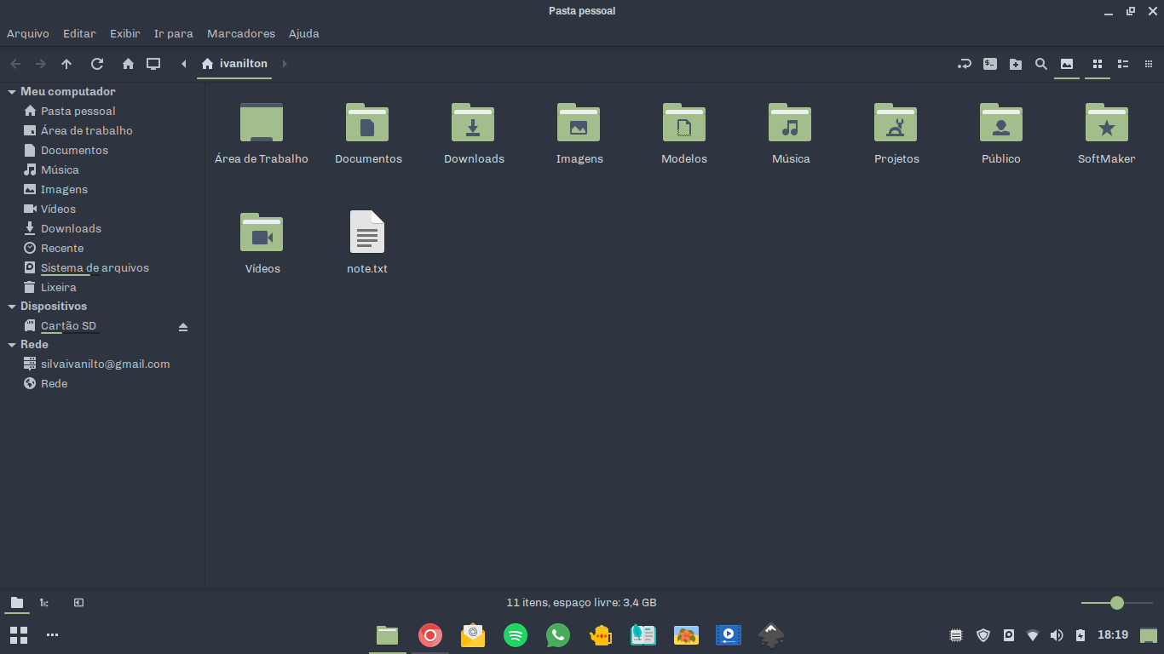This screenshot has height=654, width=1164.
Task: Click the Computer icon in toolbar
Action: (x=153, y=64)
